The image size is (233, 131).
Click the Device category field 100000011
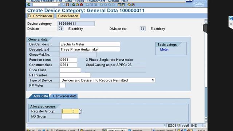(76, 24)
